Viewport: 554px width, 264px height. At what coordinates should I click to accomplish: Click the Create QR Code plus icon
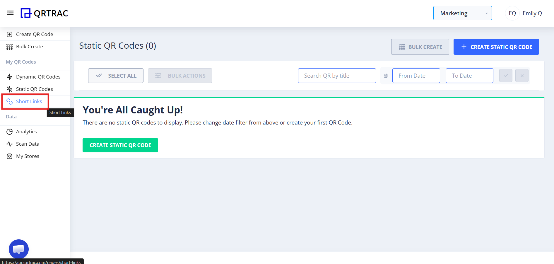(x=10, y=34)
